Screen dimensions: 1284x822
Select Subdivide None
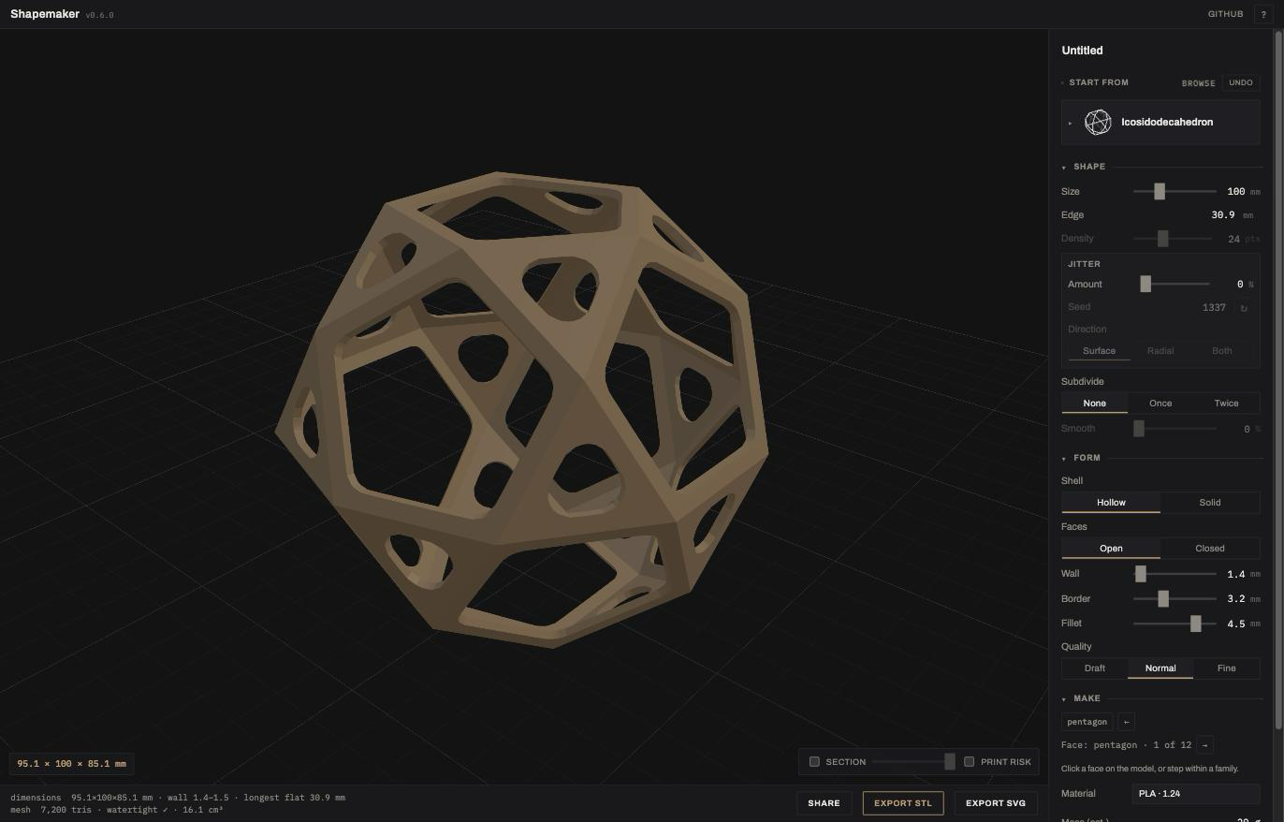click(1095, 404)
